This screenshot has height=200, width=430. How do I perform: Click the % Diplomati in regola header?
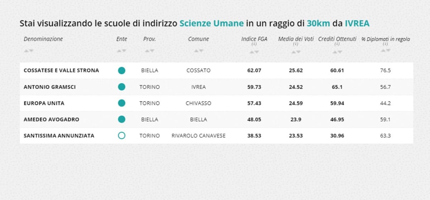click(x=385, y=39)
